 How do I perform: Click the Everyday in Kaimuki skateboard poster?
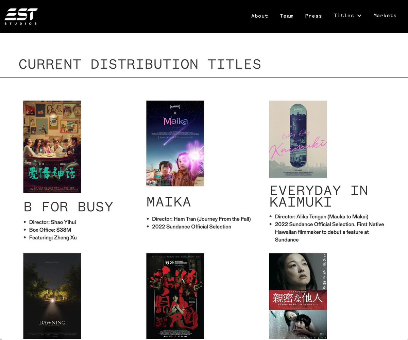pos(298,139)
